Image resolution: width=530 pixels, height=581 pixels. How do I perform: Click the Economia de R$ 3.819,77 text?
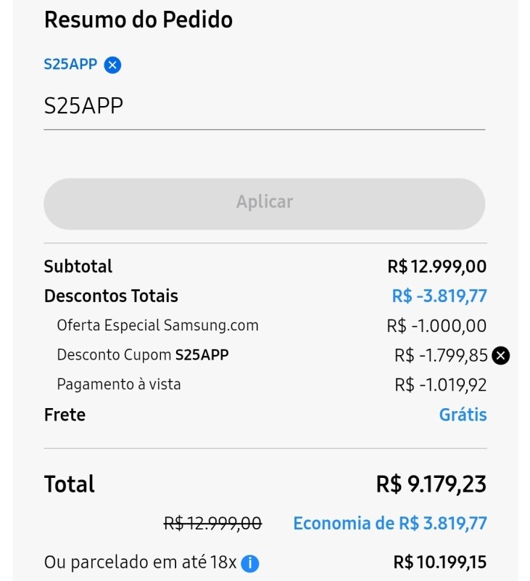click(x=389, y=524)
